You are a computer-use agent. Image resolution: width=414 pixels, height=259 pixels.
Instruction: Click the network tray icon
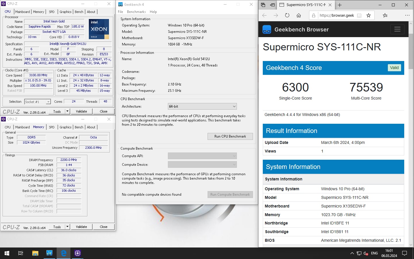[x=359, y=253]
